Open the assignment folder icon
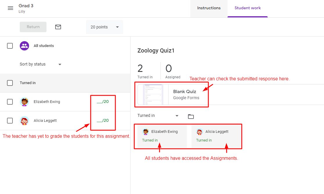The image size is (324, 194). pos(191,116)
